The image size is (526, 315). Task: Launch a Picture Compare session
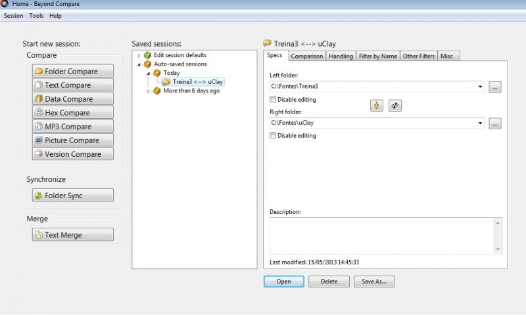[73, 140]
